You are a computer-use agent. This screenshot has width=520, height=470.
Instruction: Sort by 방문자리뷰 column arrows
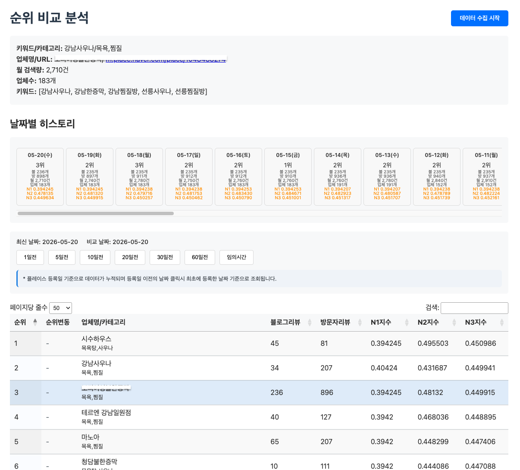pos(360,323)
